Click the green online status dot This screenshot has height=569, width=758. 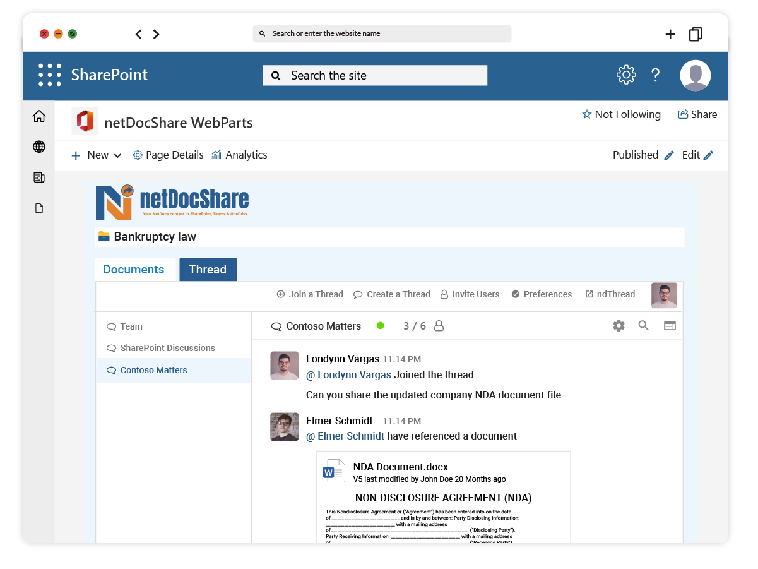point(380,326)
